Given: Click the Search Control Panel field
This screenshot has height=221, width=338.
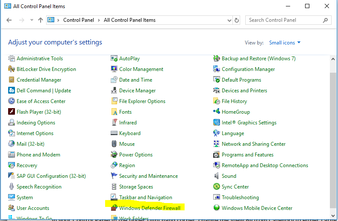Looking at the screenshot, I should point(288,20).
